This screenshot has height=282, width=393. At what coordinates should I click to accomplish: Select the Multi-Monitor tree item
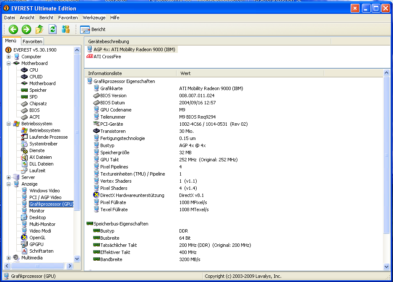click(x=42, y=224)
